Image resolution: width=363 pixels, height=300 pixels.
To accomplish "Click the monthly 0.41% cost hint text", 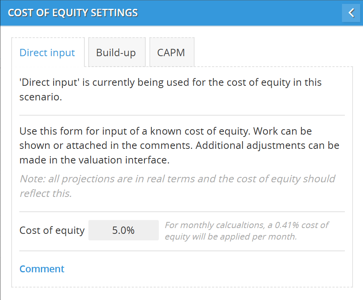I will (247, 231).
